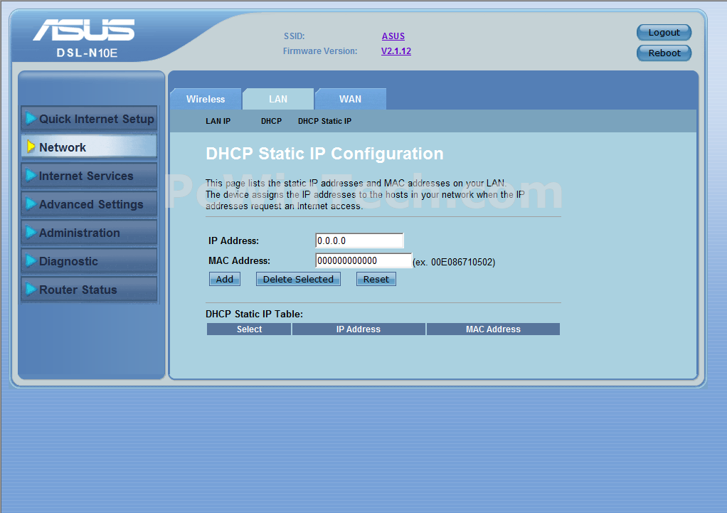Open the DHCP Static IP sub-tab
Screen dimensions: 727x513
click(324, 121)
